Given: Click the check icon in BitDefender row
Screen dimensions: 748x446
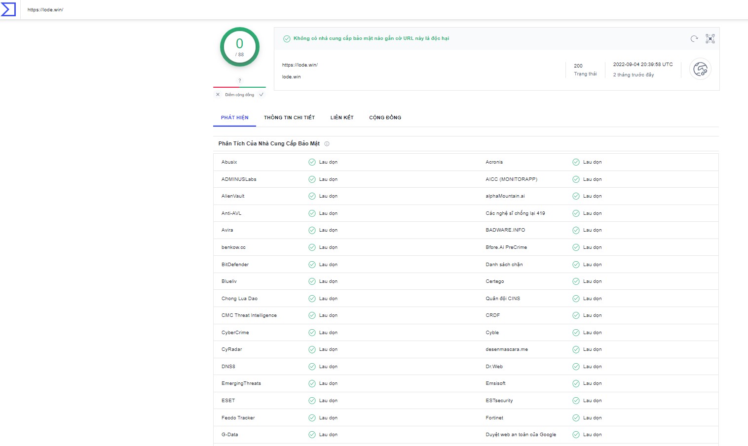Looking at the screenshot, I should 312,265.
